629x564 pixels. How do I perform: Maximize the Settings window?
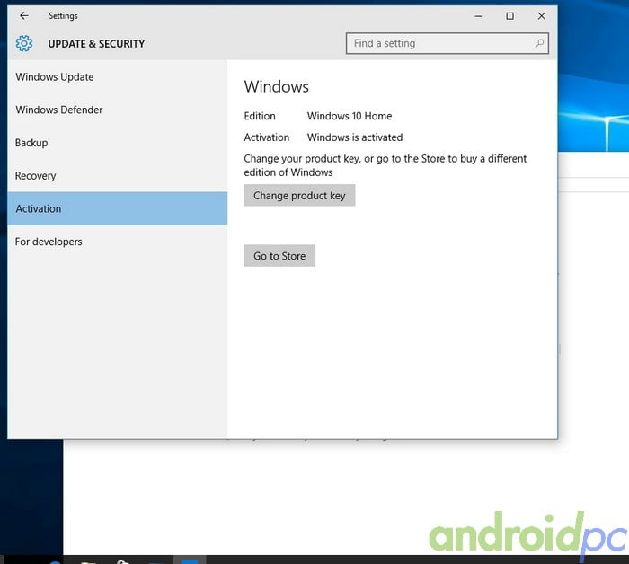[509, 16]
